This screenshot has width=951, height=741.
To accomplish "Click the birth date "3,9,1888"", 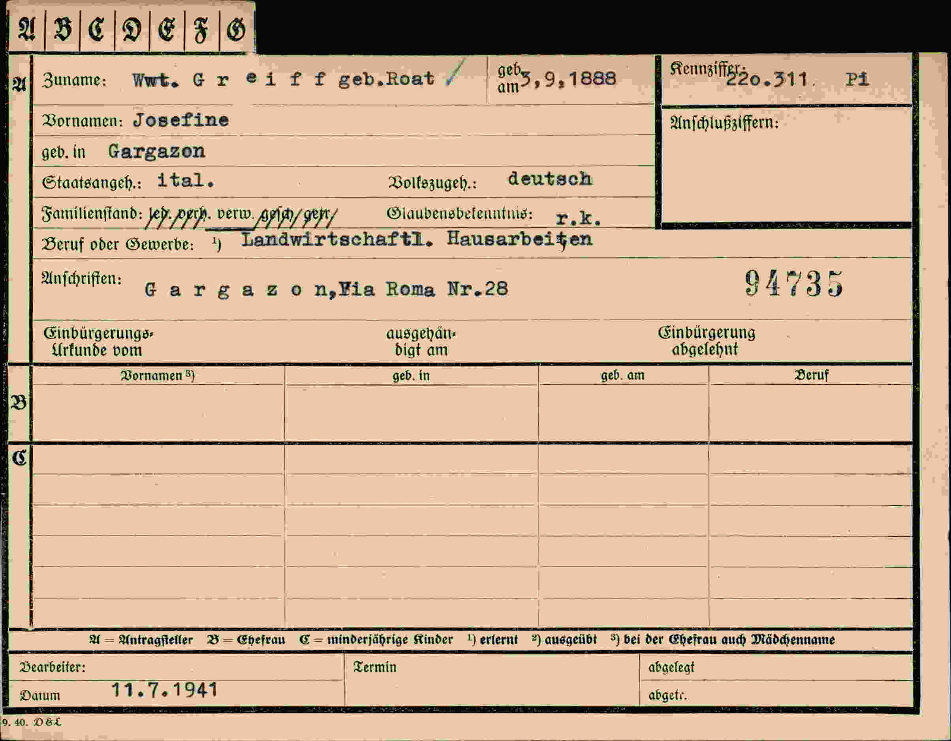I will [569, 79].
